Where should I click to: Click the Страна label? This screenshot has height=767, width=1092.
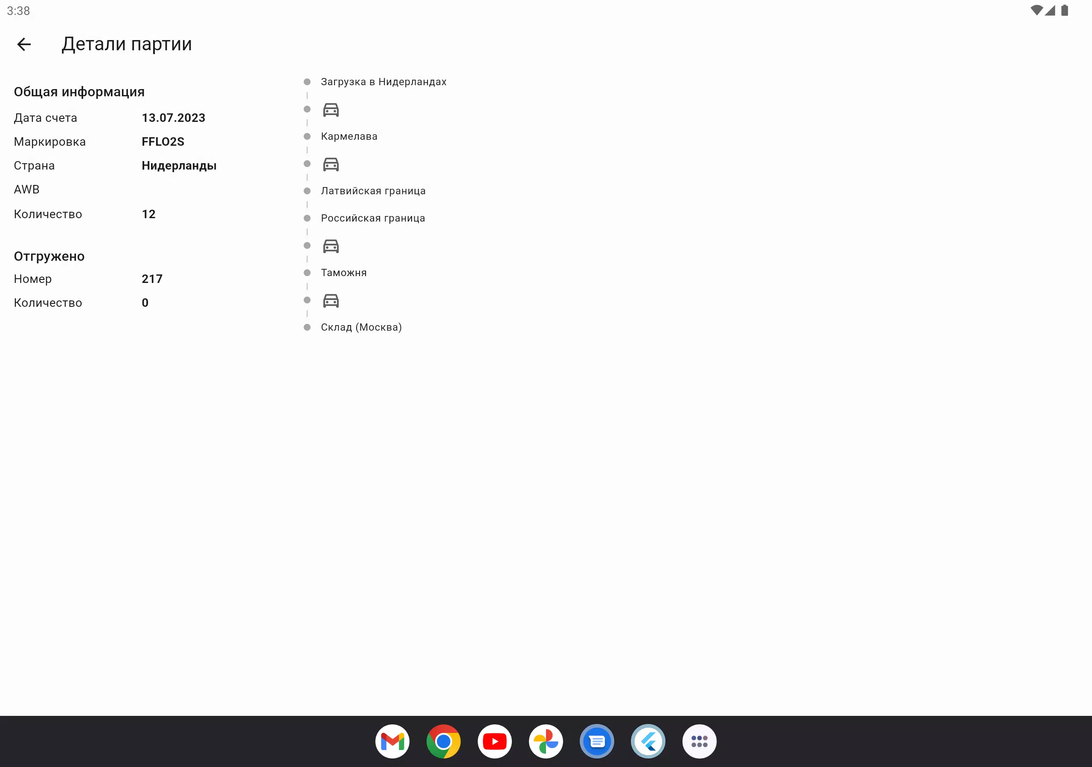coord(34,166)
